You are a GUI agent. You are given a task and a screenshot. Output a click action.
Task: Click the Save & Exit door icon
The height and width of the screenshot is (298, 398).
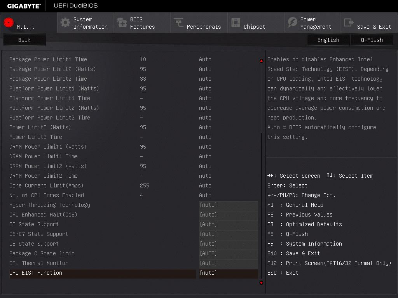(x=349, y=23)
